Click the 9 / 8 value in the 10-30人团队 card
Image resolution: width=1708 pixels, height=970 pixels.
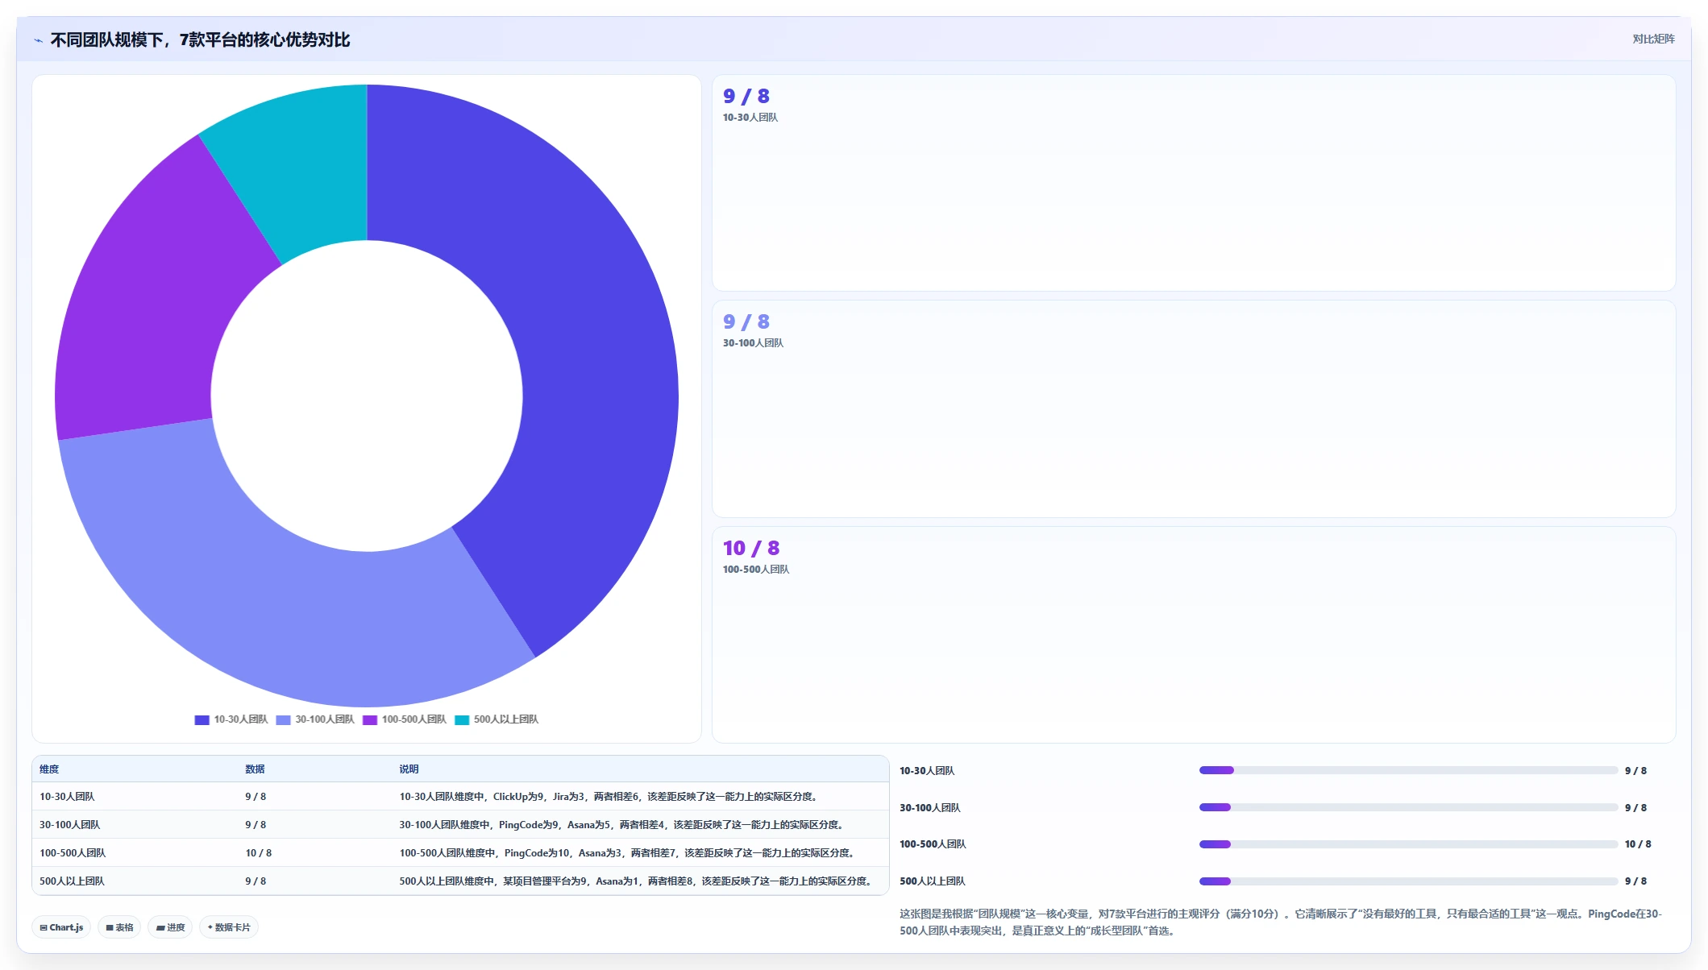pyautogui.click(x=746, y=96)
